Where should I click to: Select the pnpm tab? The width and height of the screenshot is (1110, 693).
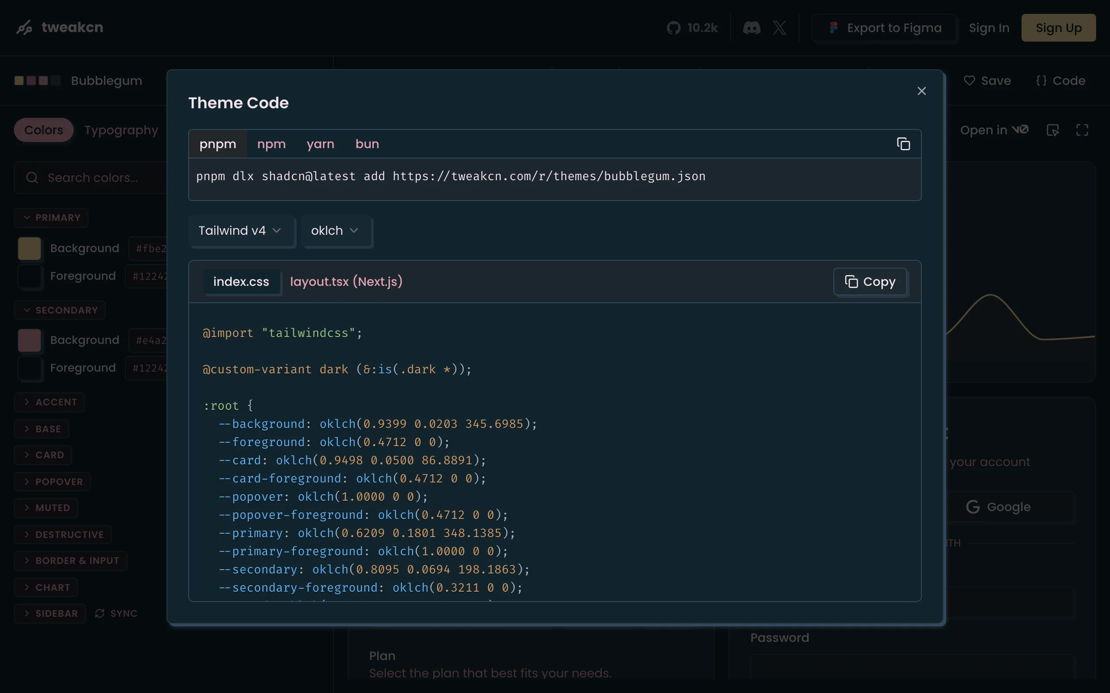(x=218, y=144)
